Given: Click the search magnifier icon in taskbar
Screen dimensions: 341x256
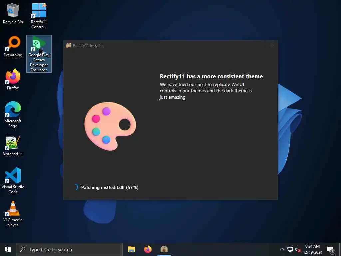Looking at the screenshot, I should (23, 249).
